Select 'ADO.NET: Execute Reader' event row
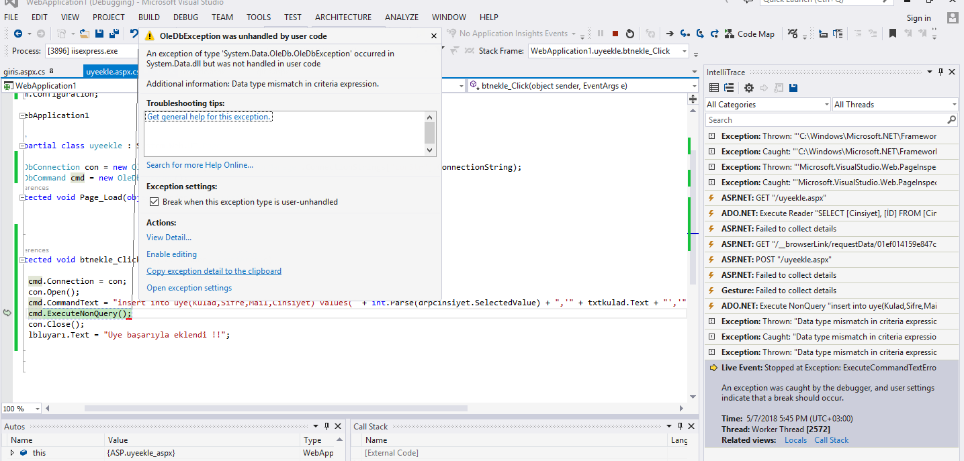This screenshot has height=461, width=964. click(x=832, y=213)
